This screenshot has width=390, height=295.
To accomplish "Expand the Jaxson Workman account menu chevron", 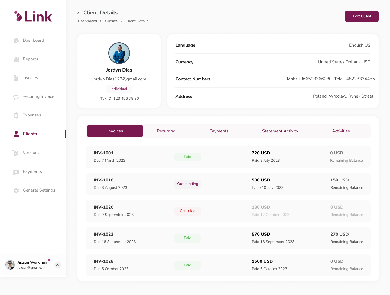I will tap(58, 265).
